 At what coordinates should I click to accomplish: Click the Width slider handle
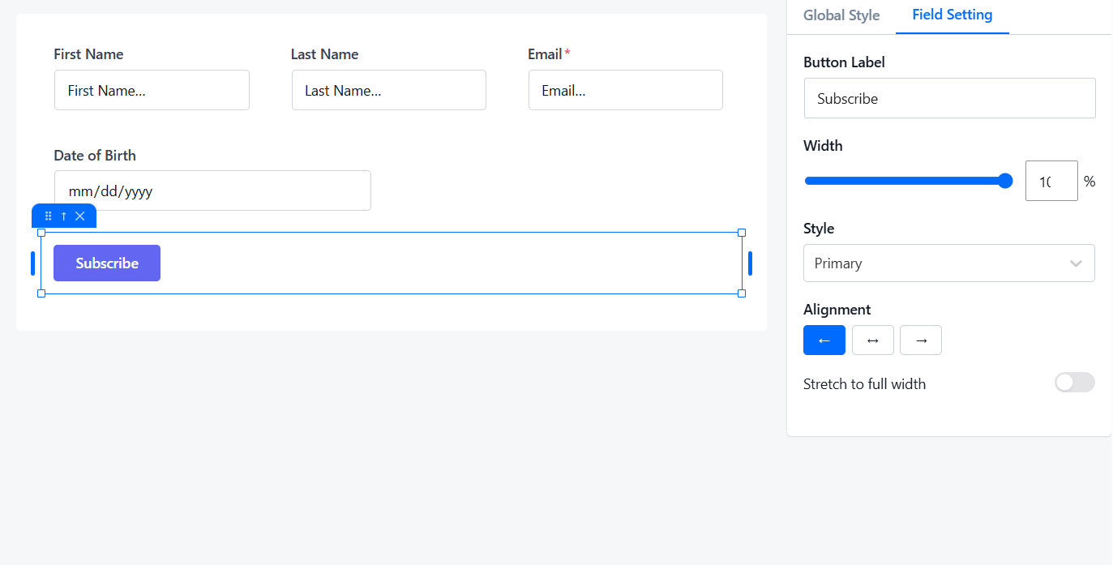[1005, 181]
